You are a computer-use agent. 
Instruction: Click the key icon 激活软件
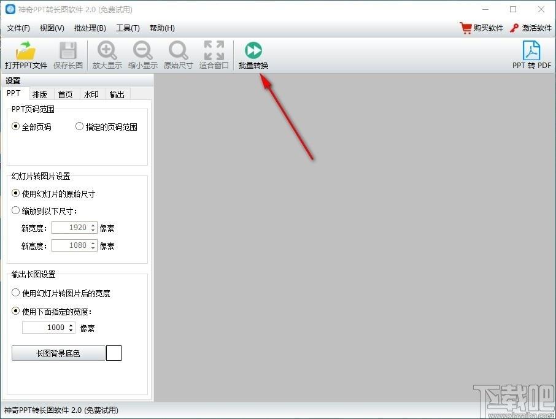[514, 28]
